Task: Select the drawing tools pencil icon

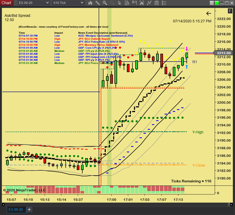Action: (98, 3)
